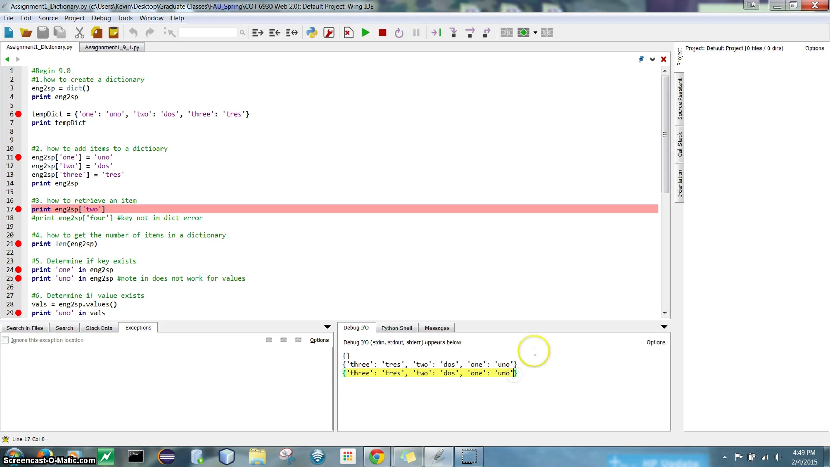830x467 pixels.
Task: Click the Save file toolbar icon
Action: [x=43, y=33]
